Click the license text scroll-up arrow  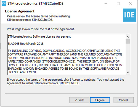click(128, 37)
